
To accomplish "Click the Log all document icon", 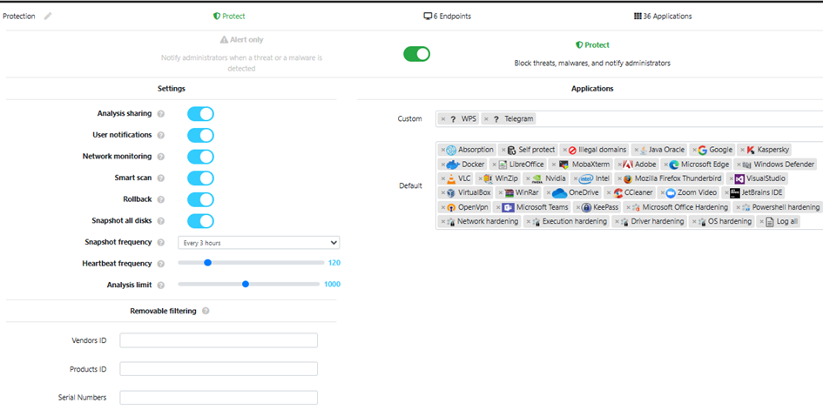I will click(x=770, y=222).
